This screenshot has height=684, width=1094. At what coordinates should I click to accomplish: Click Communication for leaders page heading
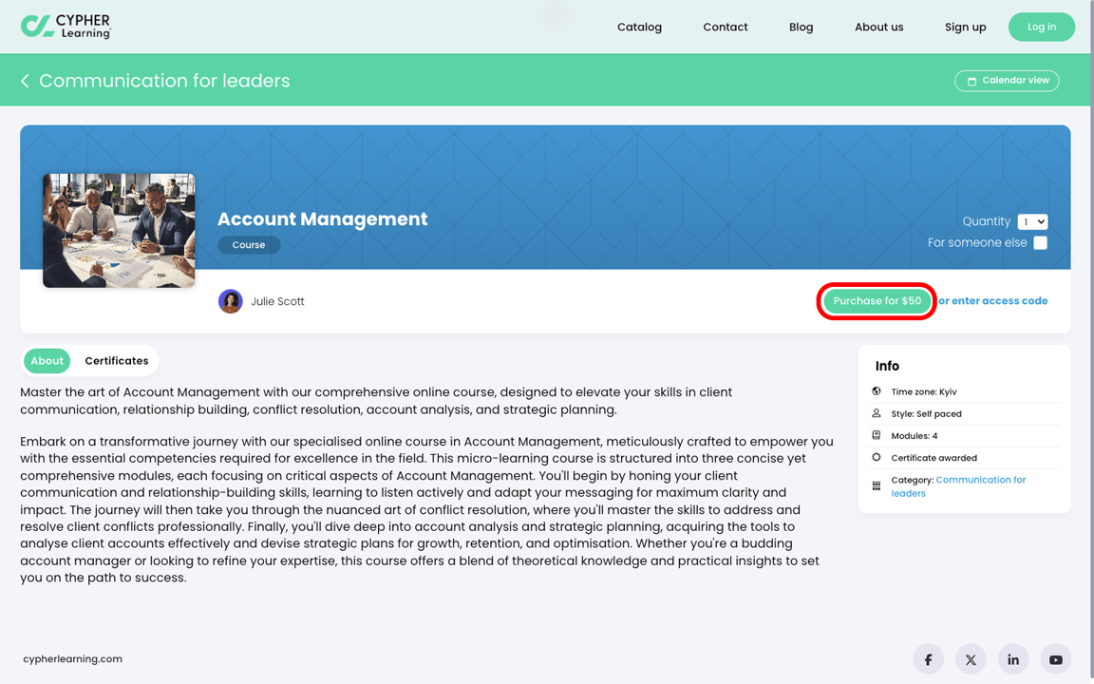[164, 81]
